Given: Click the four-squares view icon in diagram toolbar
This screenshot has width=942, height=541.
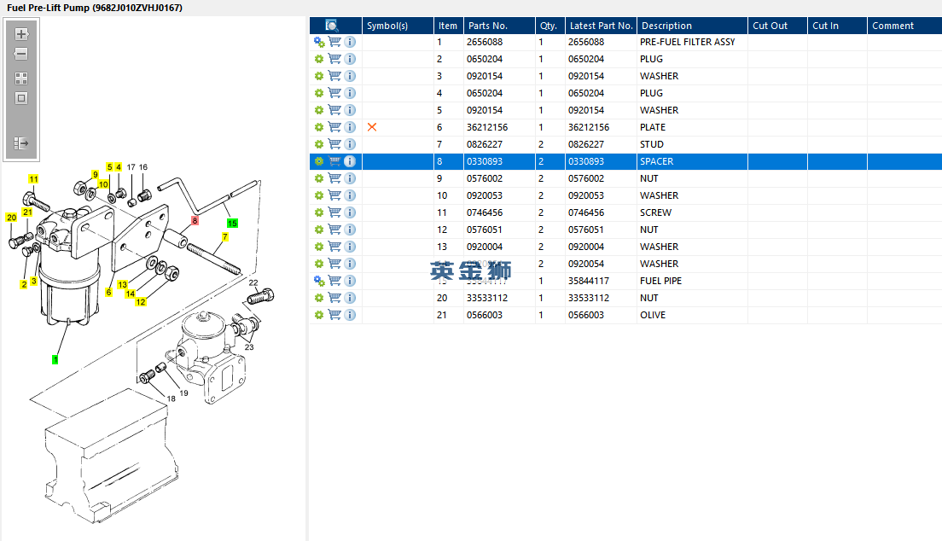Looking at the screenshot, I should click(21, 78).
